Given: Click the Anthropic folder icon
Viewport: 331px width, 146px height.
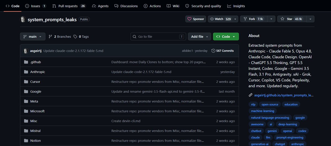Looking at the screenshot, I should (26, 72).
